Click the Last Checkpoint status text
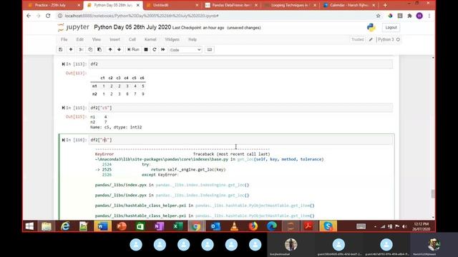 pyautogui.click(x=198, y=28)
